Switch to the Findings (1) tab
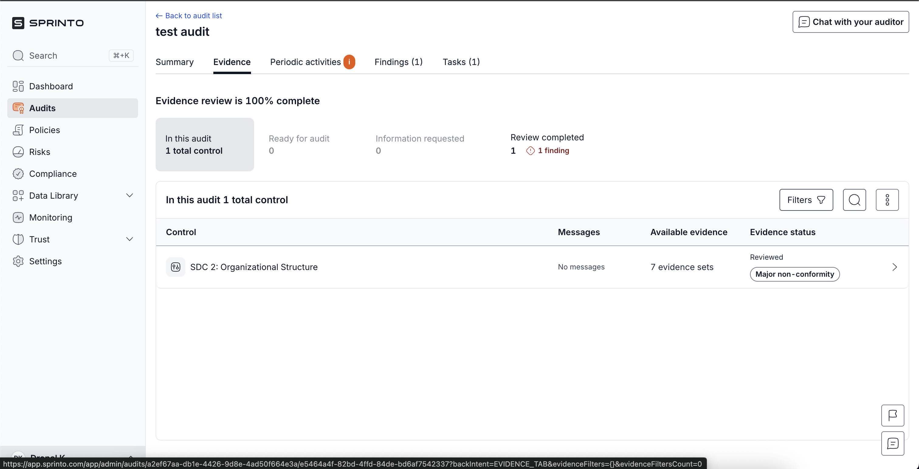Viewport: 919px width, 469px height. (398, 62)
